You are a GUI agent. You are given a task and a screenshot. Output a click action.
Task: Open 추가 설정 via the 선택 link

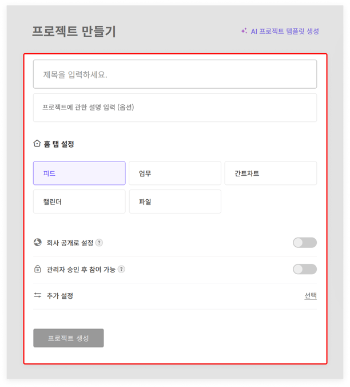tap(310, 296)
